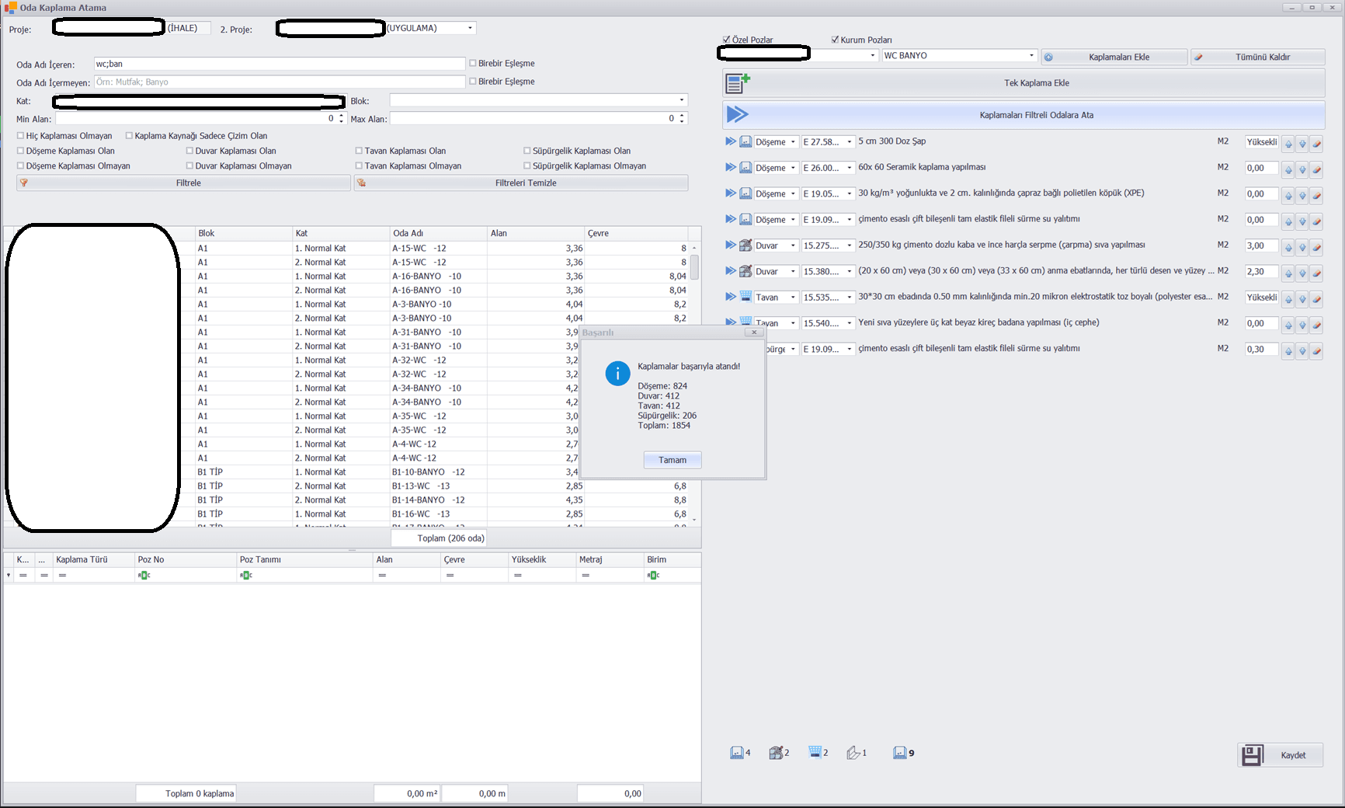1345x808 pixels.
Task: Move the 5 cm 300 Doz Şap row down
Action: point(1302,144)
